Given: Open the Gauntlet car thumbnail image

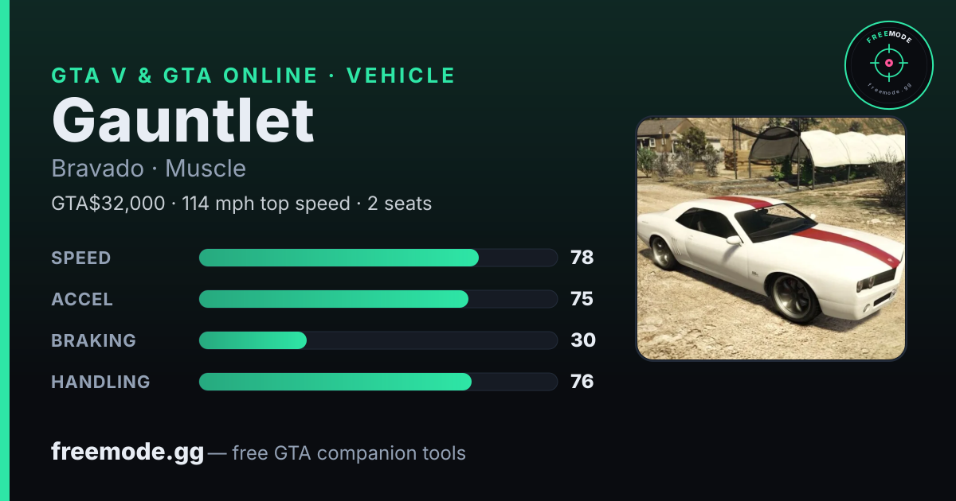Looking at the screenshot, I should (771, 239).
